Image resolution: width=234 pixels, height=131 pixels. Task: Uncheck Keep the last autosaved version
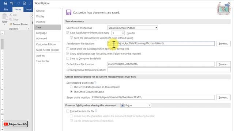click(71, 38)
